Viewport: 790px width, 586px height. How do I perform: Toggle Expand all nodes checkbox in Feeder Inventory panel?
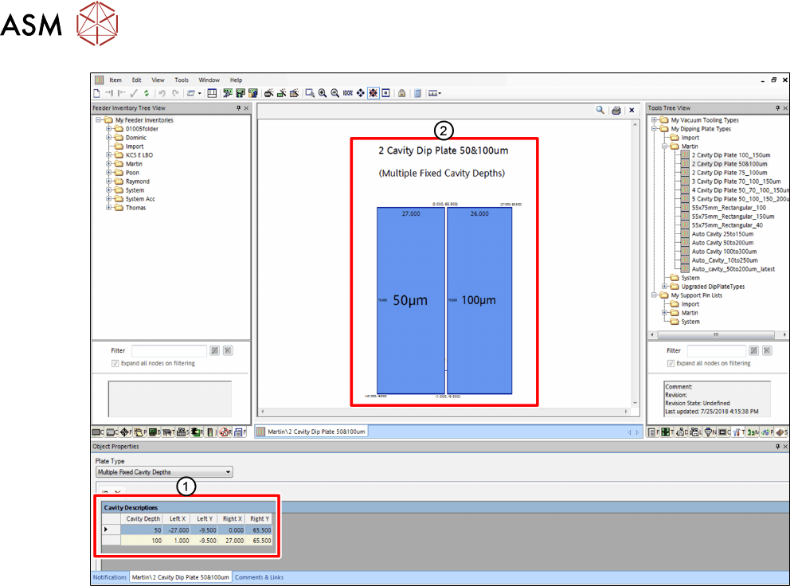(x=115, y=363)
